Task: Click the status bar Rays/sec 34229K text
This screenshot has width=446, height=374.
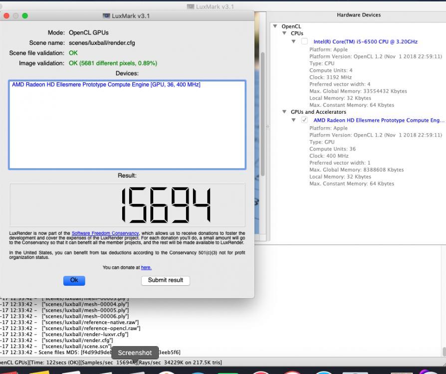Action: [180, 363]
